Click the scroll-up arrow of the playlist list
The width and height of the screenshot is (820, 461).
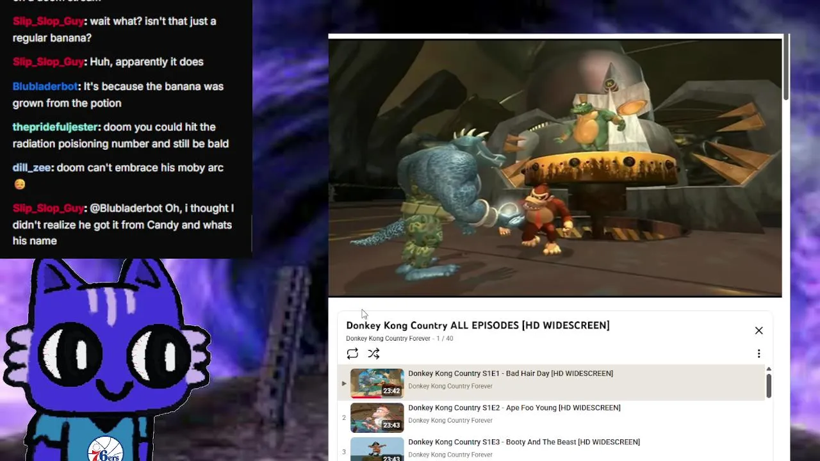[x=769, y=369]
